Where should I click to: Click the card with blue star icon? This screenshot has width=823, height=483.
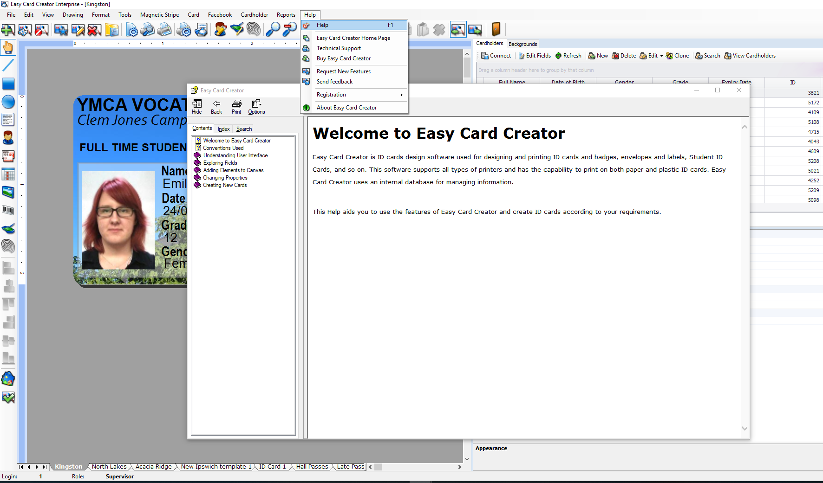tap(61, 30)
